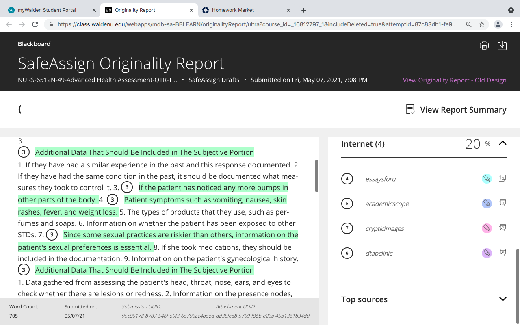Viewport: 520px width, 325px height.
Task: Open crypticimages source in new window
Action: (x=502, y=228)
